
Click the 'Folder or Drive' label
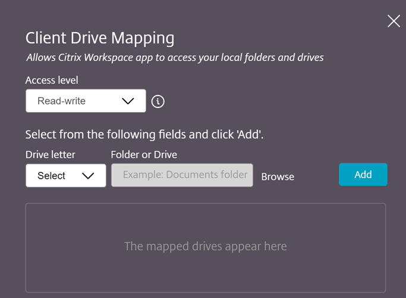[144, 155]
